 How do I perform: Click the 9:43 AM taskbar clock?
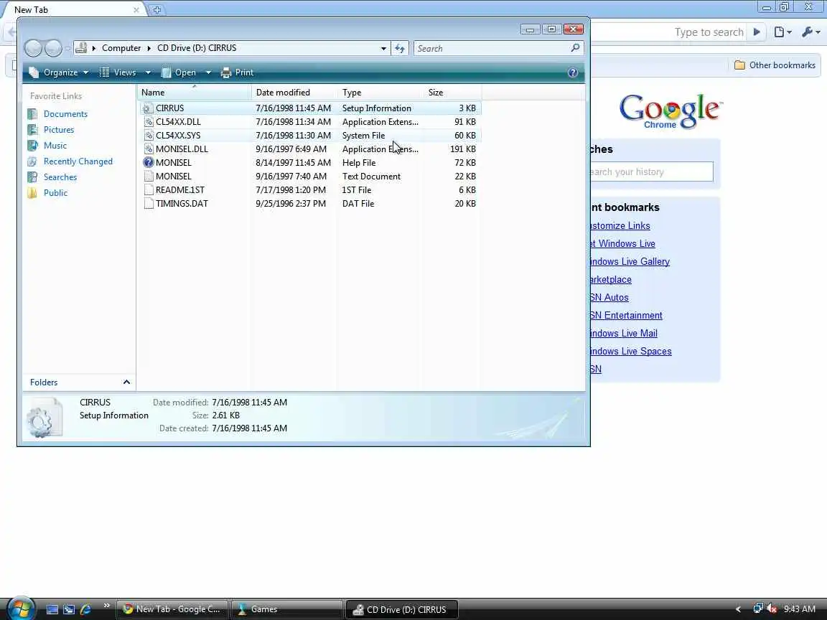point(800,609)
